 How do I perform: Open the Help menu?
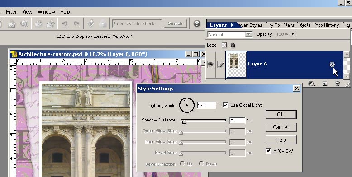click(x=65, y=12)
